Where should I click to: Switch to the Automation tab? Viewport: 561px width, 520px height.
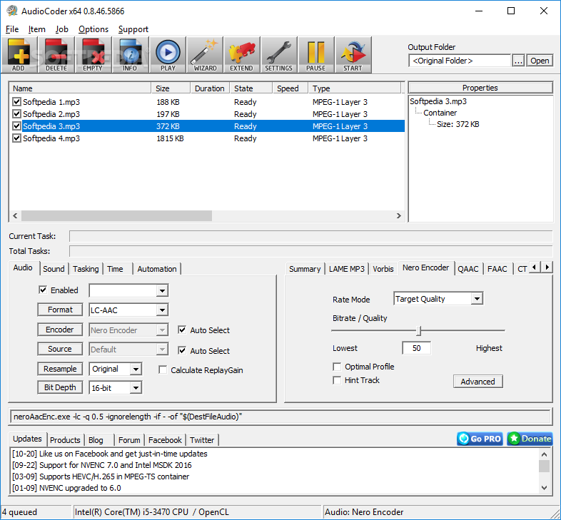point(157,269)
